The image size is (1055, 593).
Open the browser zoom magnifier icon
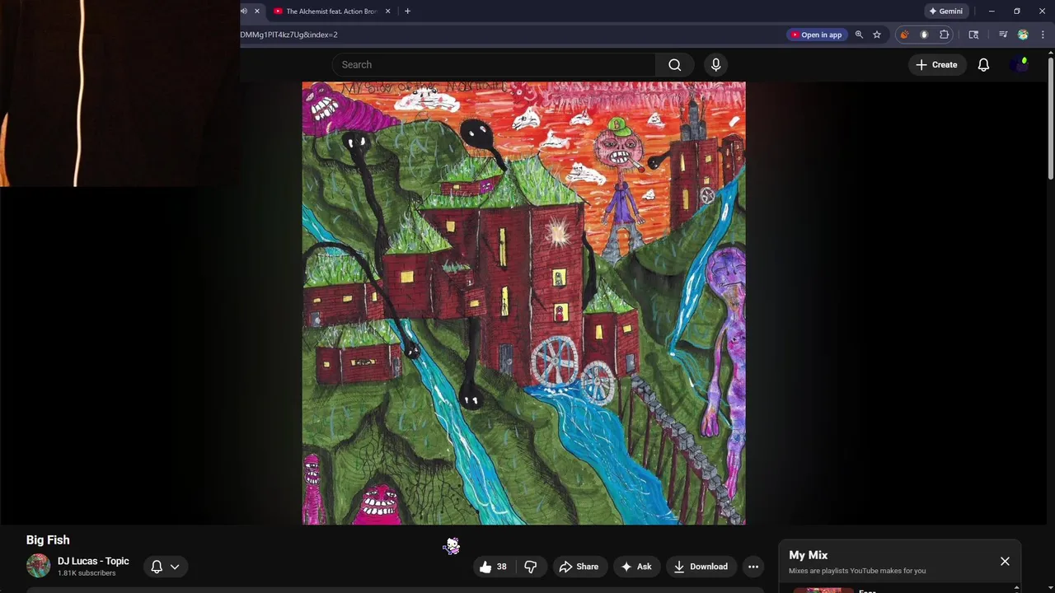(859, 35)
